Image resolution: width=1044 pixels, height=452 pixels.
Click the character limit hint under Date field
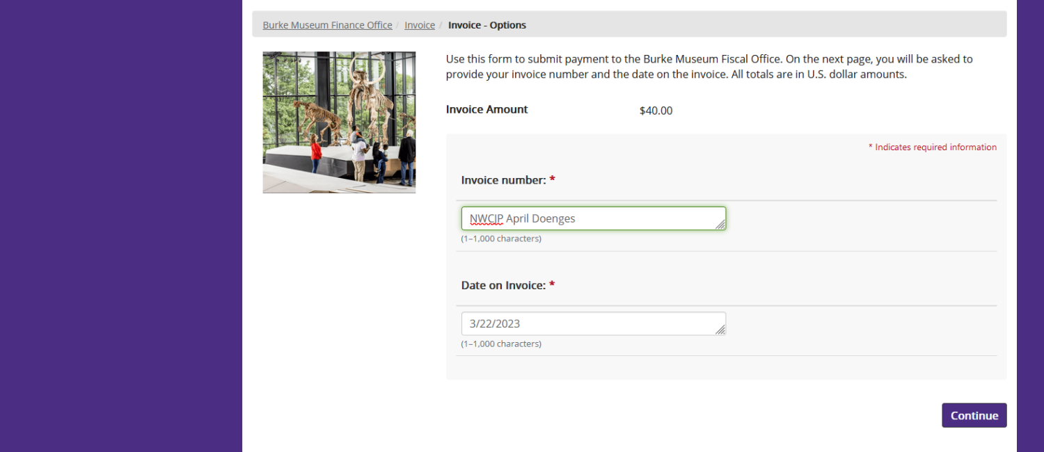click(x=501, y=344)
